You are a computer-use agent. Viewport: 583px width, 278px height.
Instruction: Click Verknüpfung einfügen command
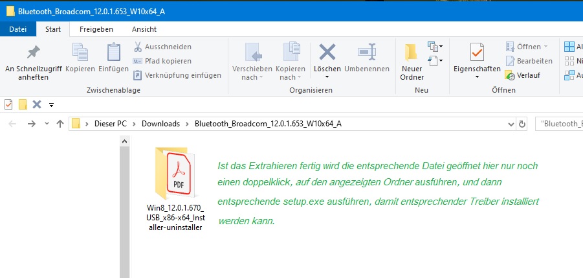pos(177,75)
